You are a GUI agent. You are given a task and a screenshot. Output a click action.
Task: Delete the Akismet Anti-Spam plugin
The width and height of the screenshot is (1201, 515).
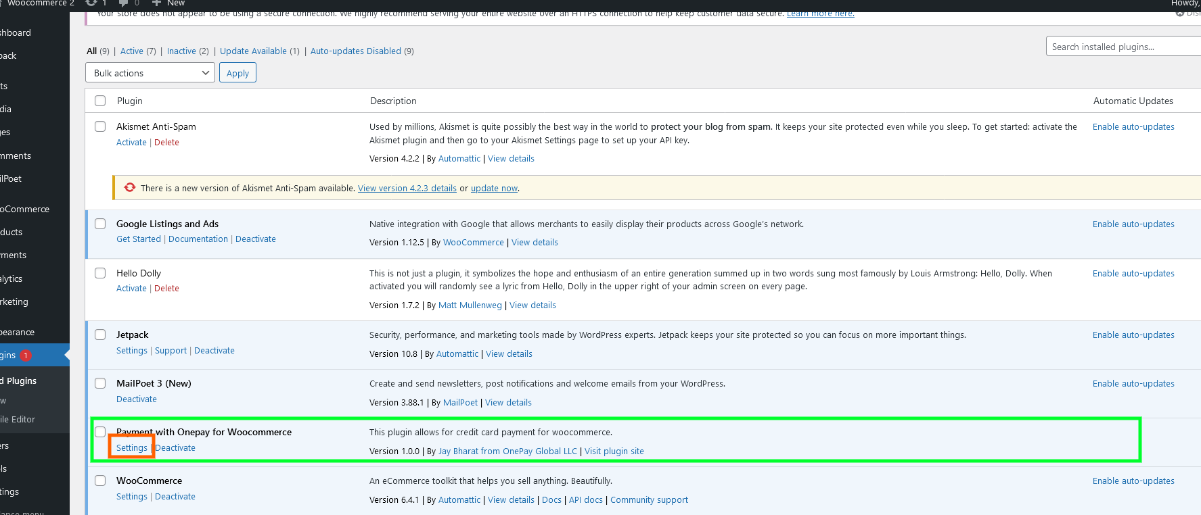point(166,143)
